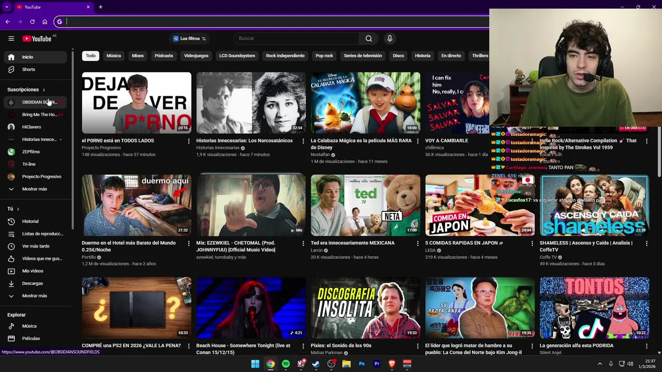Open Bring Me The Horizon subscription
The height and width of the screenshot is (372, 662).
point(35,115)
